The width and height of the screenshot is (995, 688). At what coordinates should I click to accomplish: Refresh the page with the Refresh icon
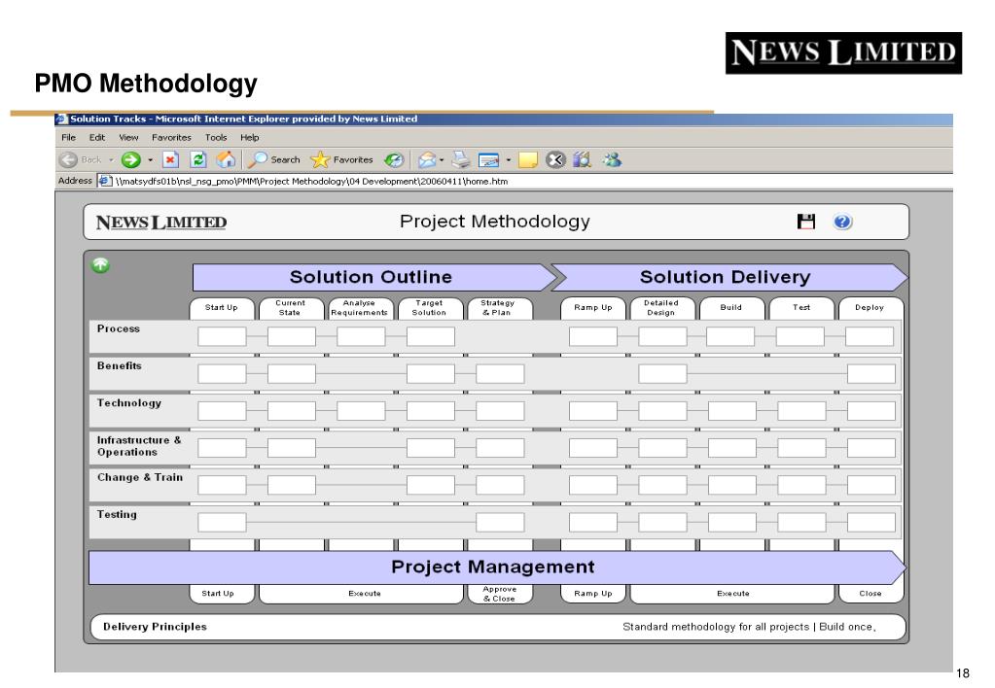pyautogui.click(x=198, y=159)
